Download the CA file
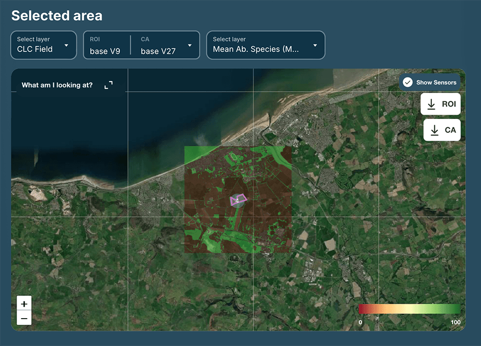 [x=442, y=130]
